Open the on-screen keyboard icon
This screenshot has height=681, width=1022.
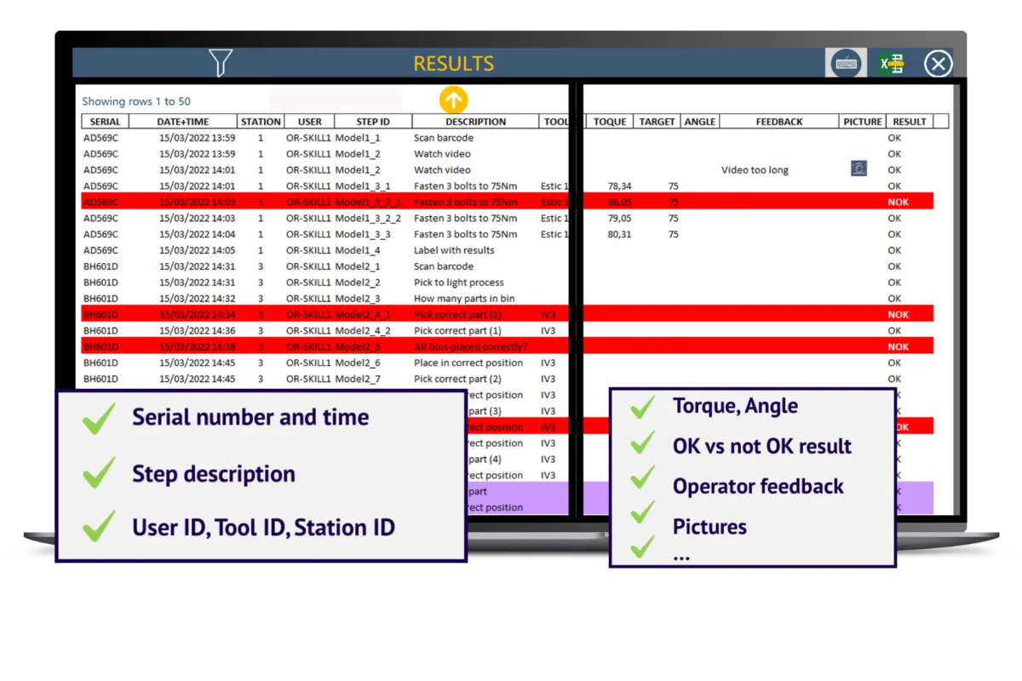847,64
